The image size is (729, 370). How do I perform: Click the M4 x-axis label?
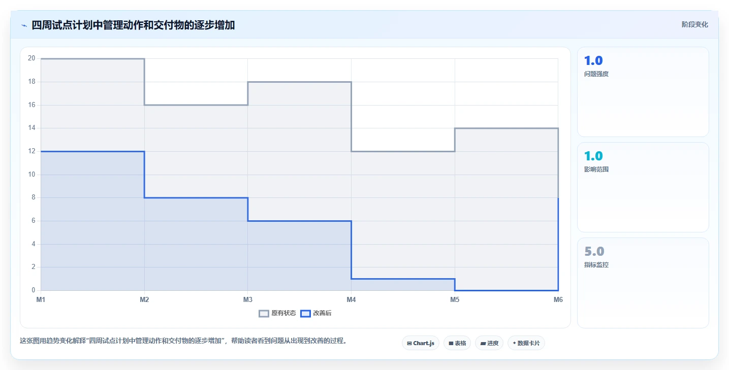351,299
